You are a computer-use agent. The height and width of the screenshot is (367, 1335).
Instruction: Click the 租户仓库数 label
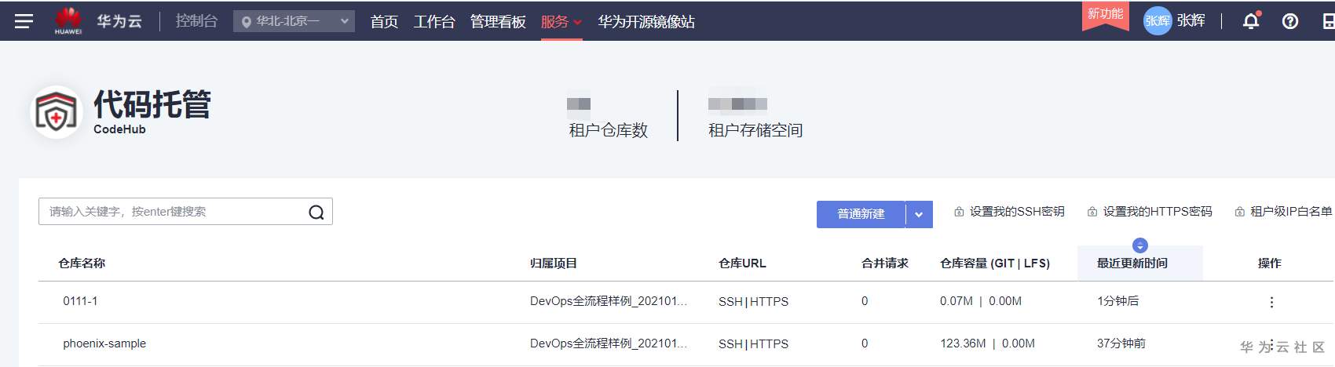609,130
